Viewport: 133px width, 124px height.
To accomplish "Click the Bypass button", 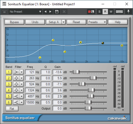I will (x=14, y=22).
